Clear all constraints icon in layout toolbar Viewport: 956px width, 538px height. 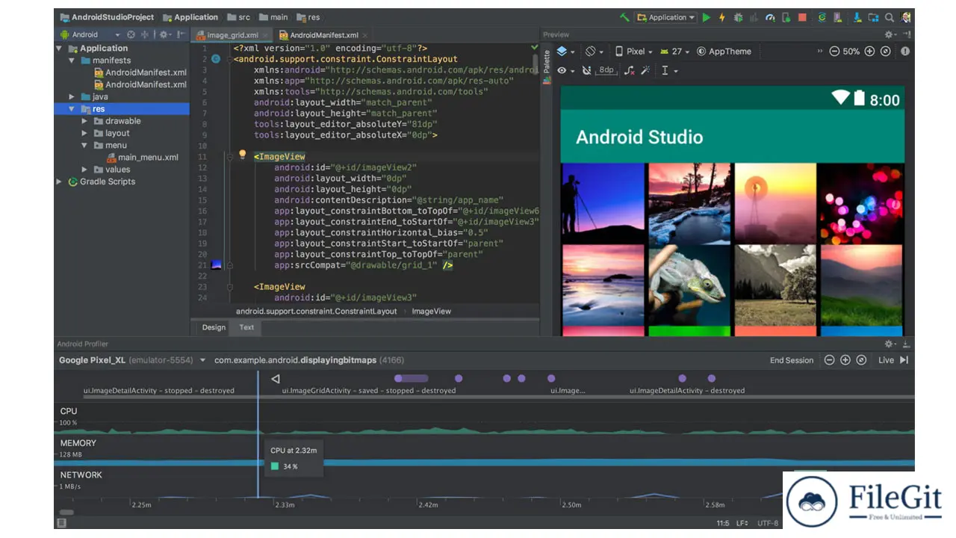[629, 70]
